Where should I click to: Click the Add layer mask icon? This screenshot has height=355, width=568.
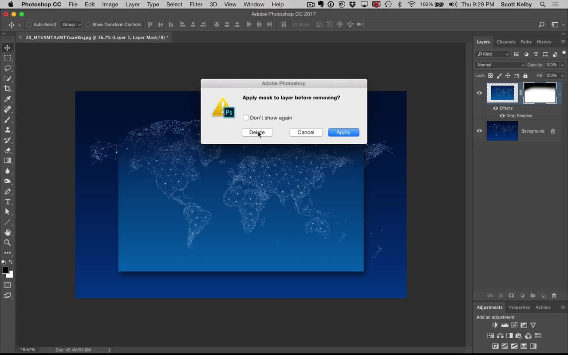[x=511, y=296]
